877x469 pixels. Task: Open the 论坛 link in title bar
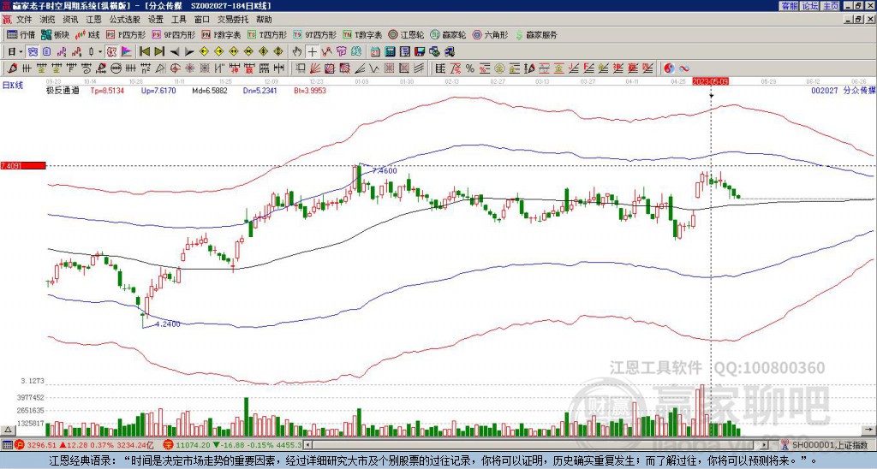[809, 6]
